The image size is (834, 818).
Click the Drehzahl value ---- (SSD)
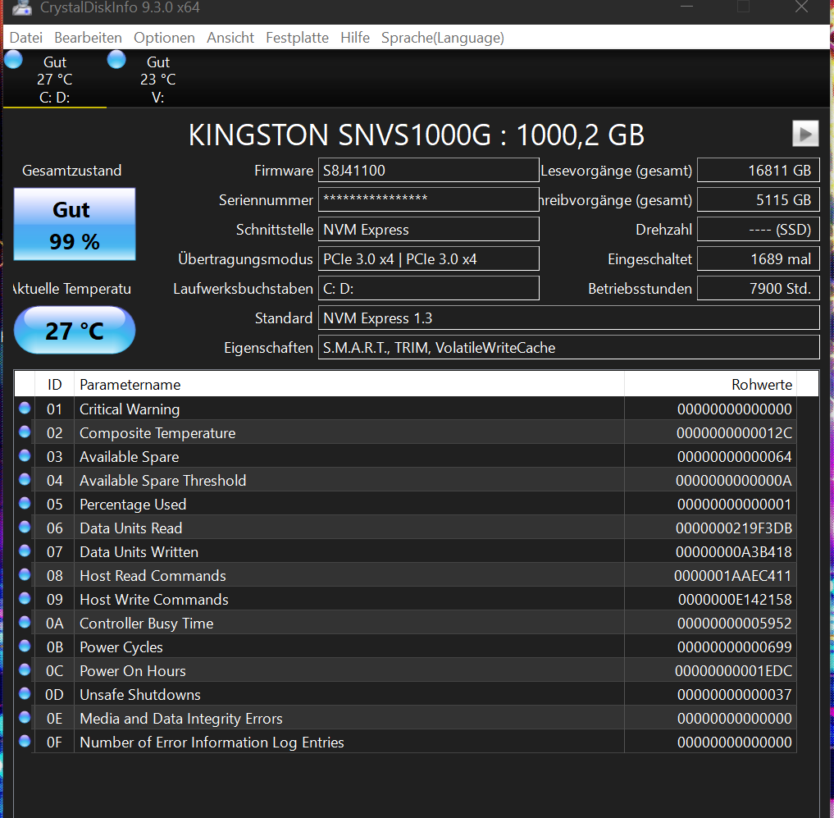click(x=758, y=230)
